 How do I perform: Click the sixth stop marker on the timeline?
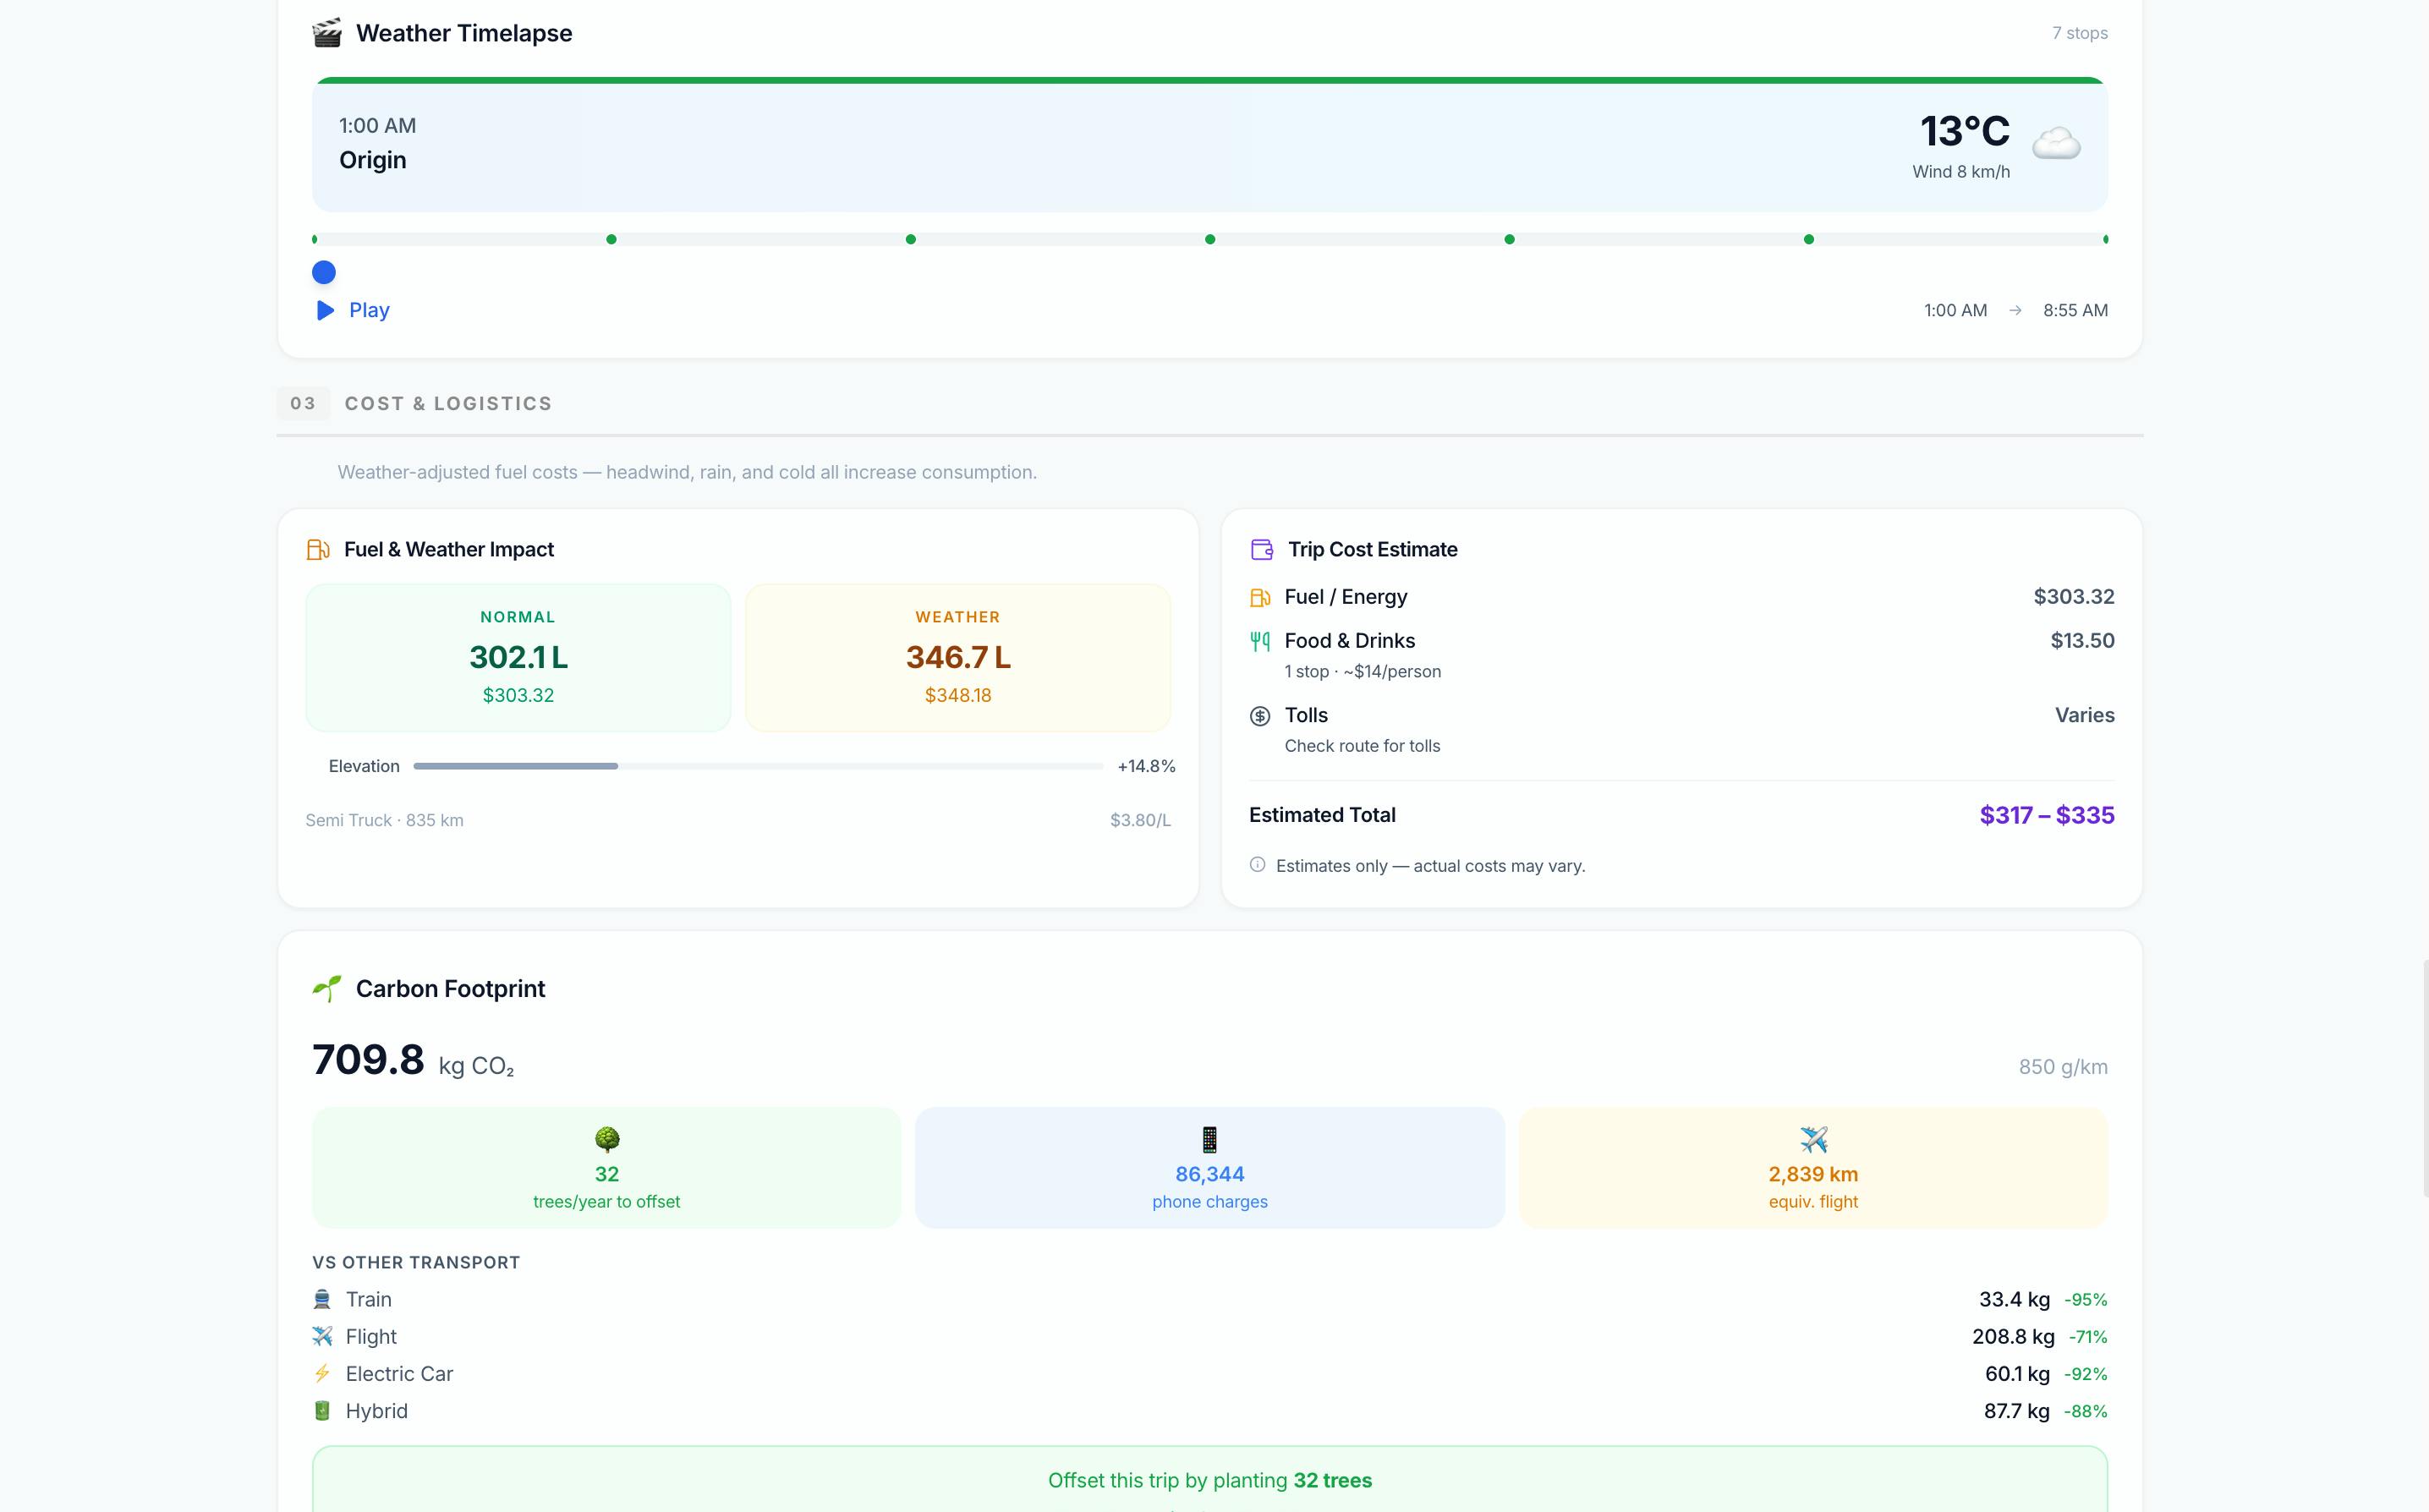(1808, 239)
